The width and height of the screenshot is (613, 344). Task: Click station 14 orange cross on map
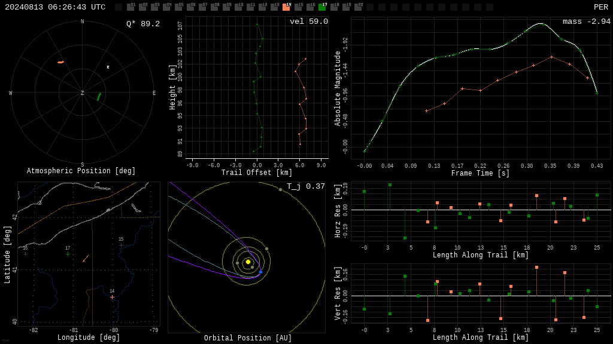tap(112, 297)
